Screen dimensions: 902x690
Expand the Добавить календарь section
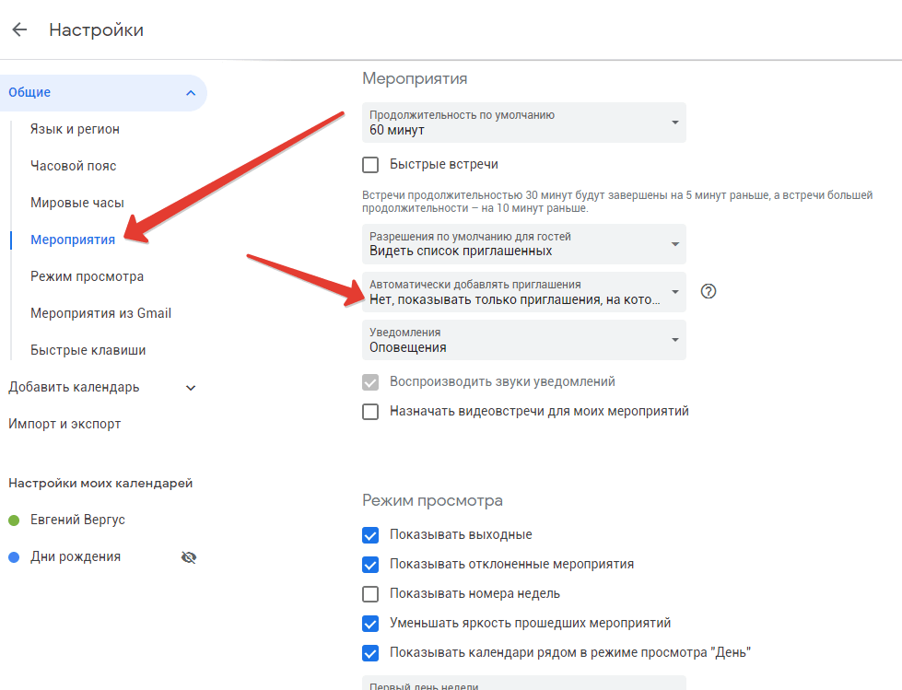(x=191, y=388)
